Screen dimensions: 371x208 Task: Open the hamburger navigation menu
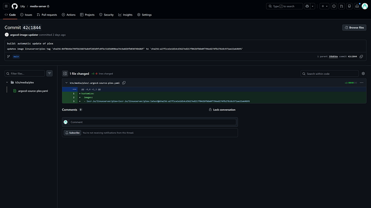coord(6,6)
